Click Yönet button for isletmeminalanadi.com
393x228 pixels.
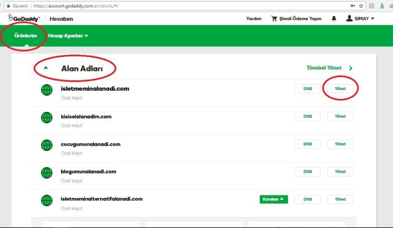pos(340,89)
